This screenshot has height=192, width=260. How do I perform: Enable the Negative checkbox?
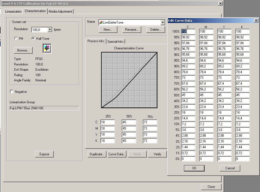(12, 92)
